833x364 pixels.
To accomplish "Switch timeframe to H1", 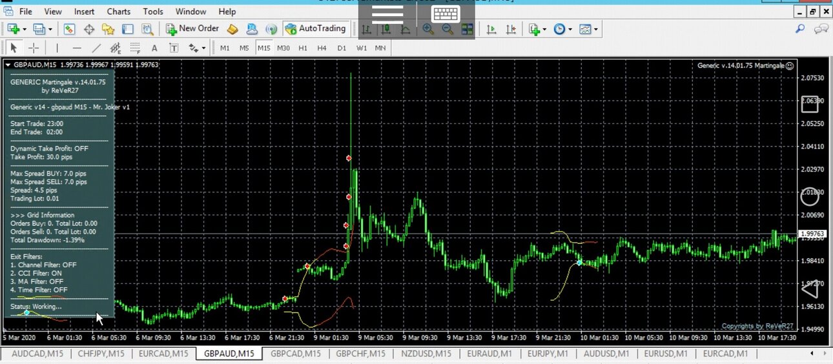I will [x=303, y=48].
